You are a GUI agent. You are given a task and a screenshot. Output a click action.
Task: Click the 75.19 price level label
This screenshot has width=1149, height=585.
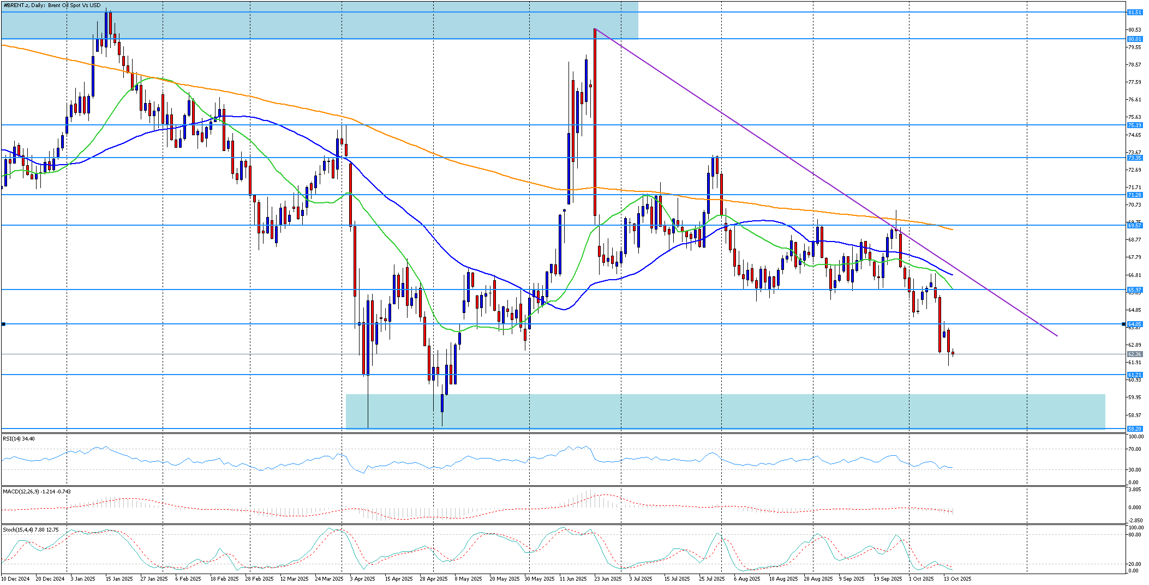(1135, 125)
